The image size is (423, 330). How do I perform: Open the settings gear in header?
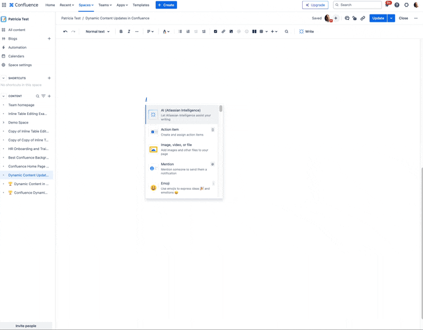tap(406, 5)
